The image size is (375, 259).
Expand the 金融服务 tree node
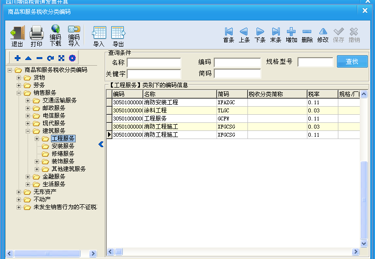[28, 177]
